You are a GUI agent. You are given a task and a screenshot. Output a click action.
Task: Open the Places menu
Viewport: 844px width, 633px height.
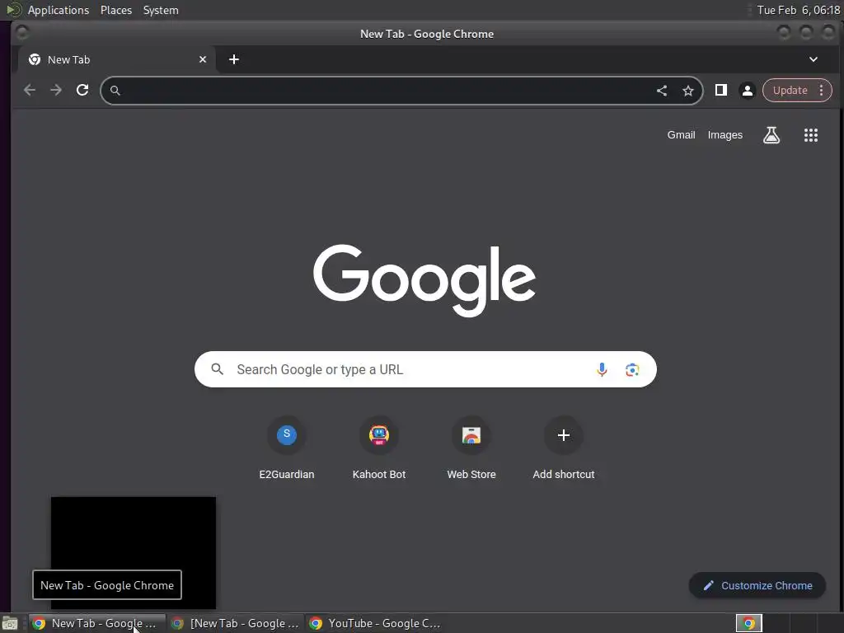[x=115, y=10]
